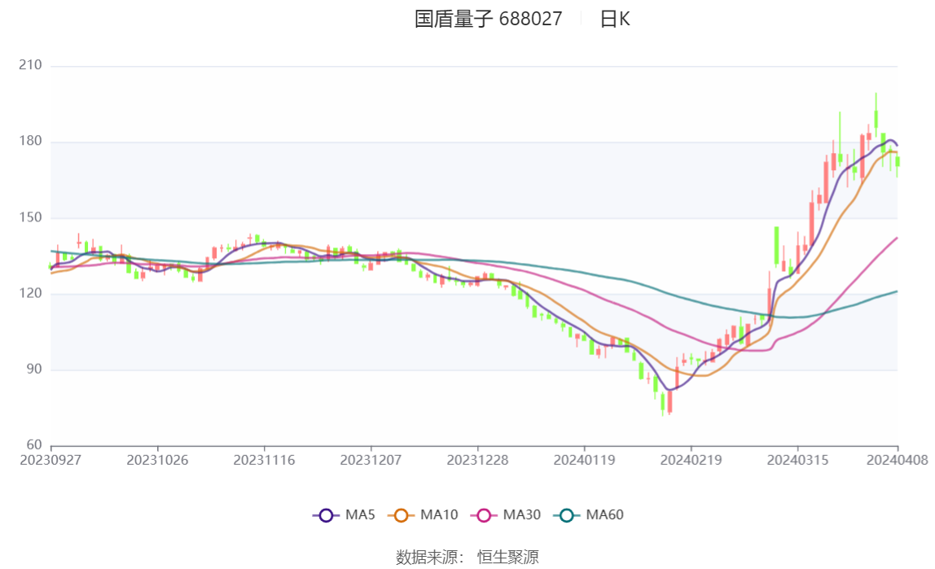Click the 20240408 x-axis date
The width and height of the screenshot is (935, 569).
tap(898, 460)
